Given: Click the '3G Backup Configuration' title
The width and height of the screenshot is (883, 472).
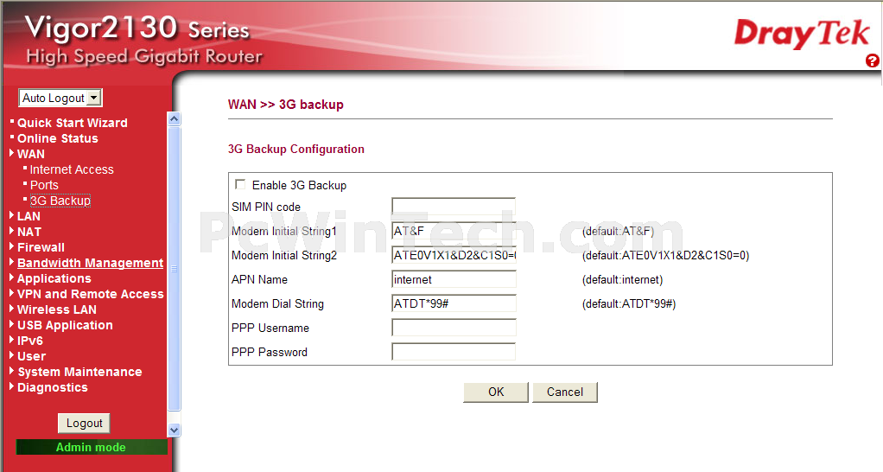Looking at the screenshot, I should click(x=296, y=150).
